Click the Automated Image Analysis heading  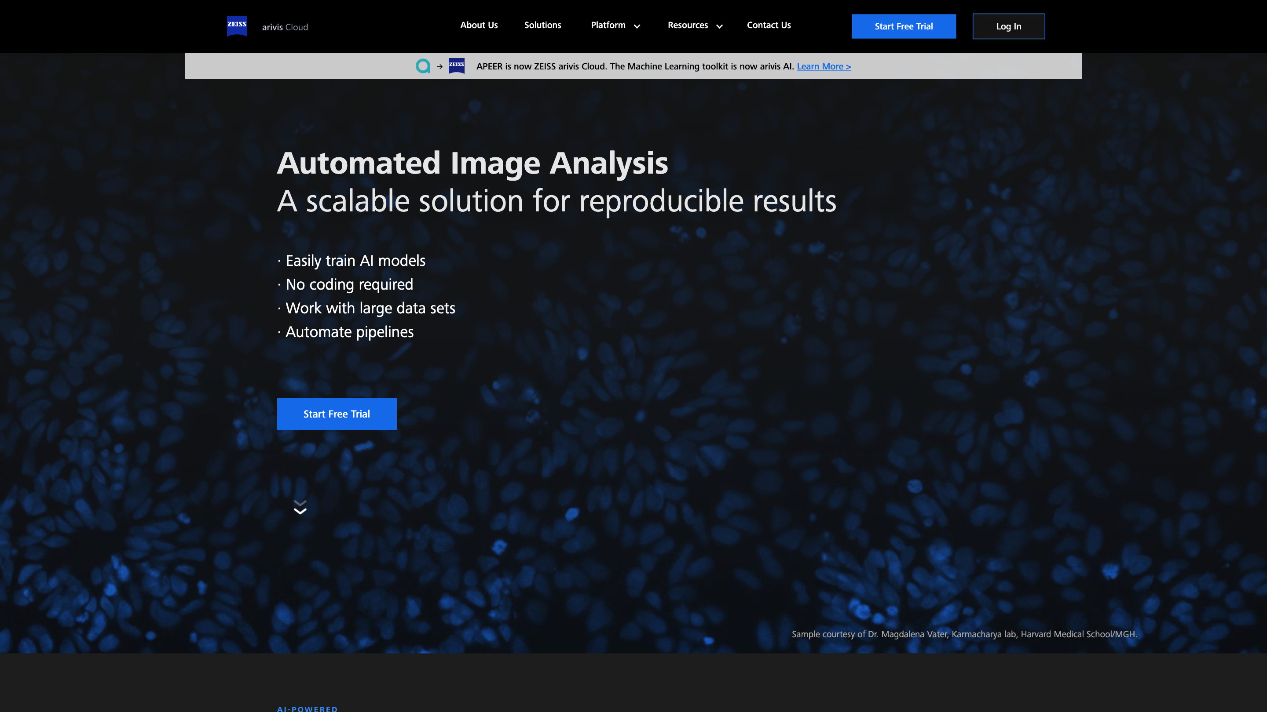pyautogui.click(x=472, y=163)
